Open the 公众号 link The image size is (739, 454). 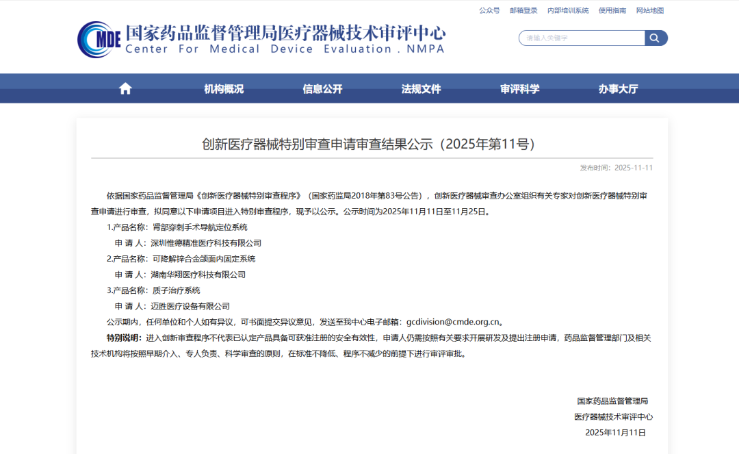point(489,10)
